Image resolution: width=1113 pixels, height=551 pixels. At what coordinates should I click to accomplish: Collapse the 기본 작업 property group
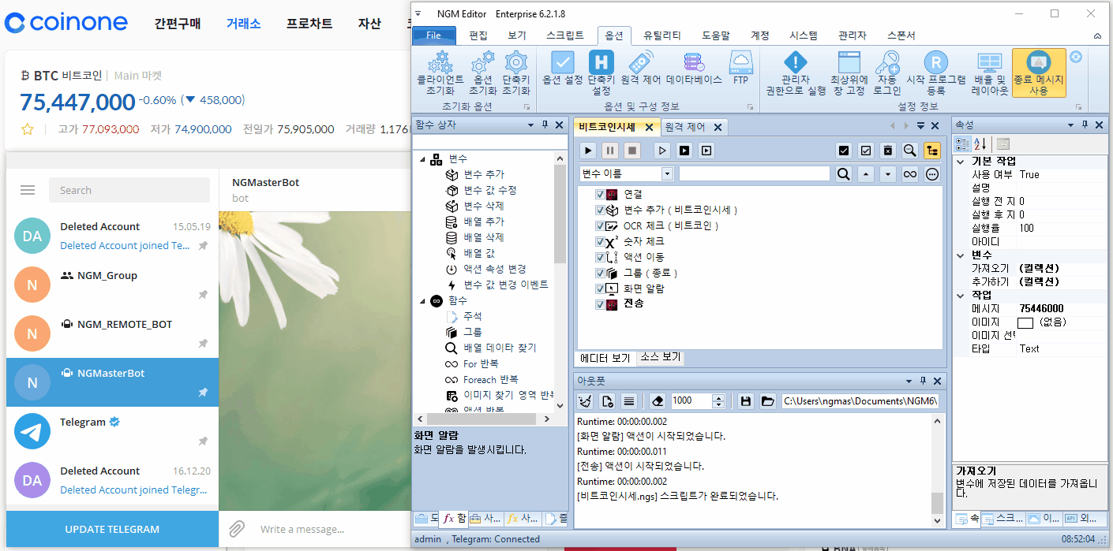point(961,161)
